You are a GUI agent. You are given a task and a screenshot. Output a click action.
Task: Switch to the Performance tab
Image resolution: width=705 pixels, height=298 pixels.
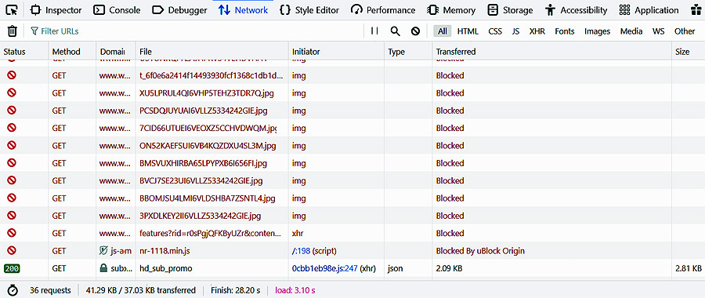[x=383, y=10]
